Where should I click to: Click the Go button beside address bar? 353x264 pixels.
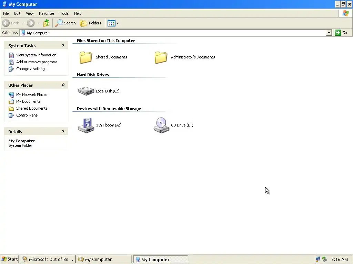(x=341, y=33)
